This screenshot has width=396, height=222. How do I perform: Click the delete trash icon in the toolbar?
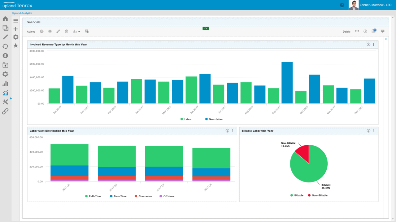pos(67,31)
